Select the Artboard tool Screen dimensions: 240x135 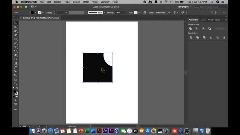tap(15, 79)
